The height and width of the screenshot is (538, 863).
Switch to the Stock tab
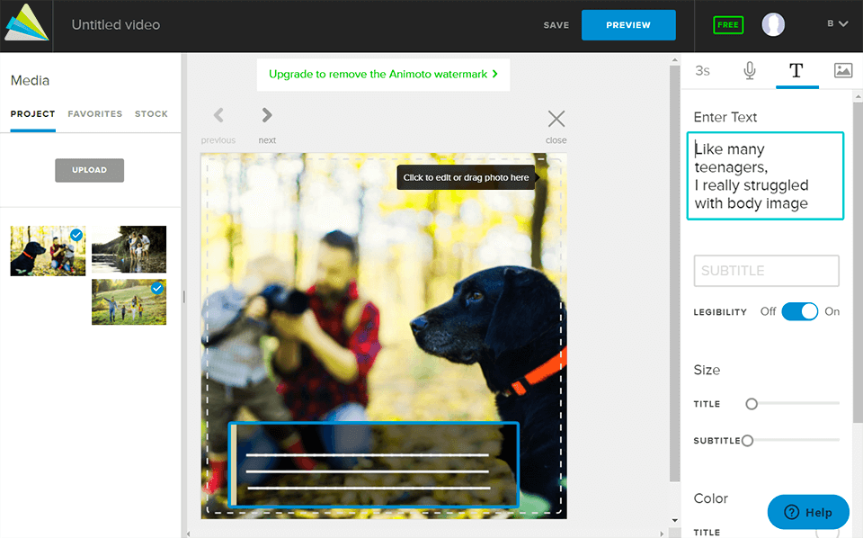click(151, 114)
